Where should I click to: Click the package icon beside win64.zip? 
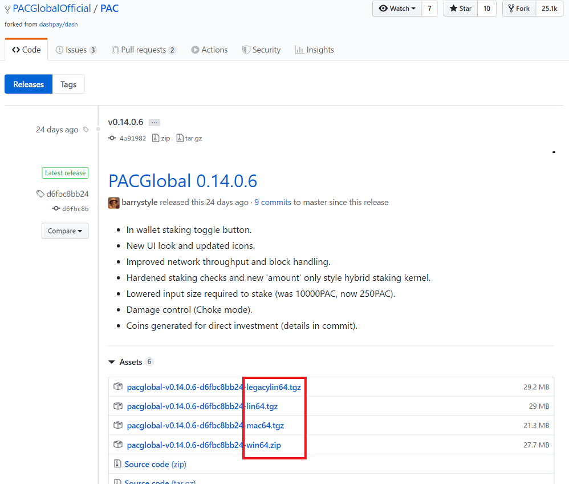pos(118,445)
